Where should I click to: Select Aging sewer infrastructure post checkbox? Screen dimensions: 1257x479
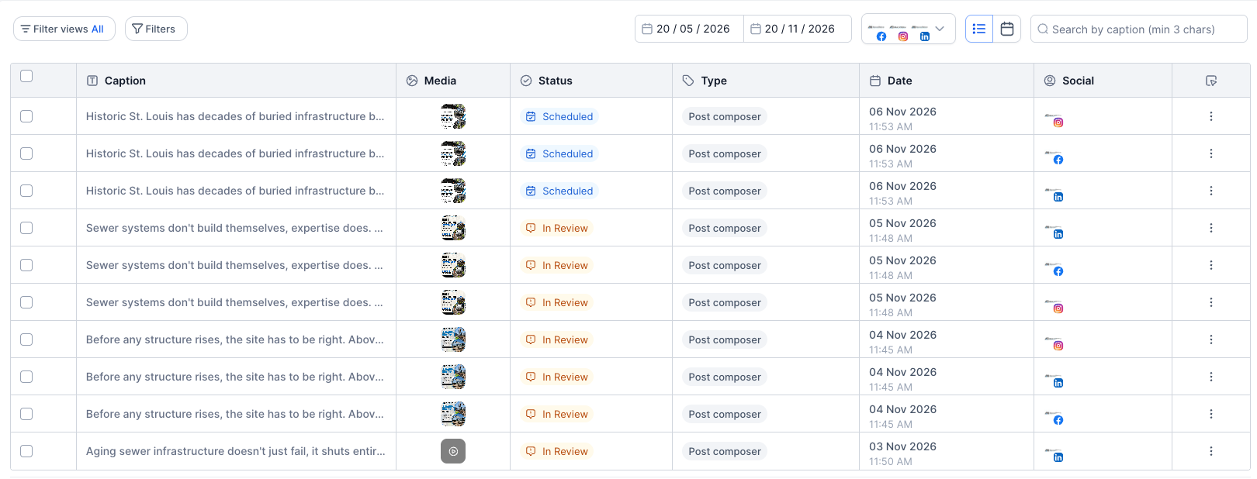coord(26,451)
